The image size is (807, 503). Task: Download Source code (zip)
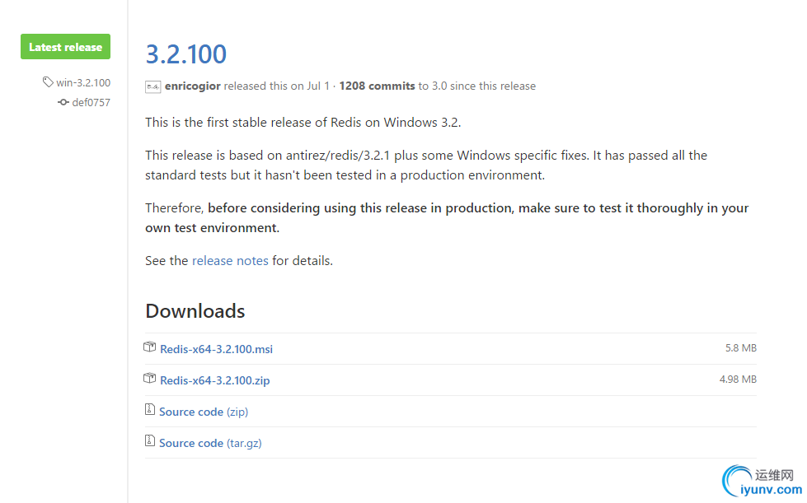point(204,412)
